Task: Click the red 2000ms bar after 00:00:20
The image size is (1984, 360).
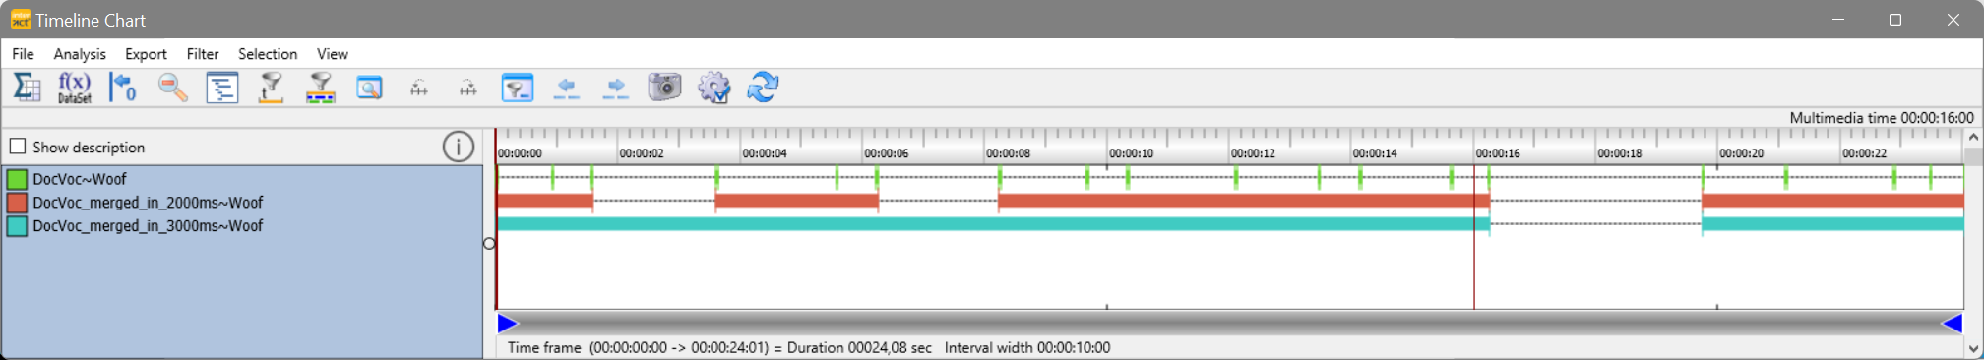Action: 1832,201
